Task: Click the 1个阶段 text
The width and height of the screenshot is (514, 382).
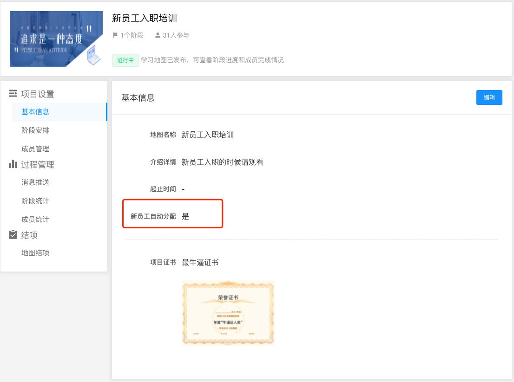Action: 132,35
